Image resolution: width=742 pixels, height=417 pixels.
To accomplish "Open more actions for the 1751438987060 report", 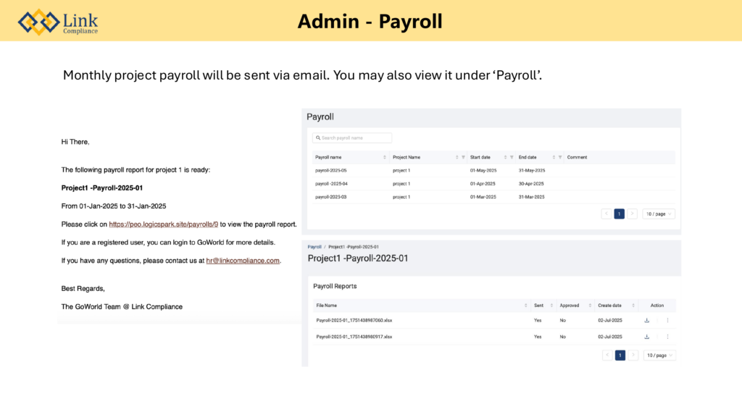I will [667, 320].
